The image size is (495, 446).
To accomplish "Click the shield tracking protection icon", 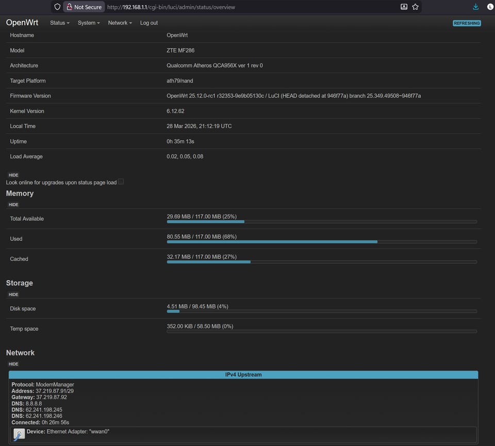I will [x=57, y=7].
